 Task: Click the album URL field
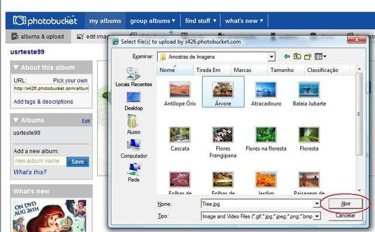pyautogui.click(x=51, y=88)
